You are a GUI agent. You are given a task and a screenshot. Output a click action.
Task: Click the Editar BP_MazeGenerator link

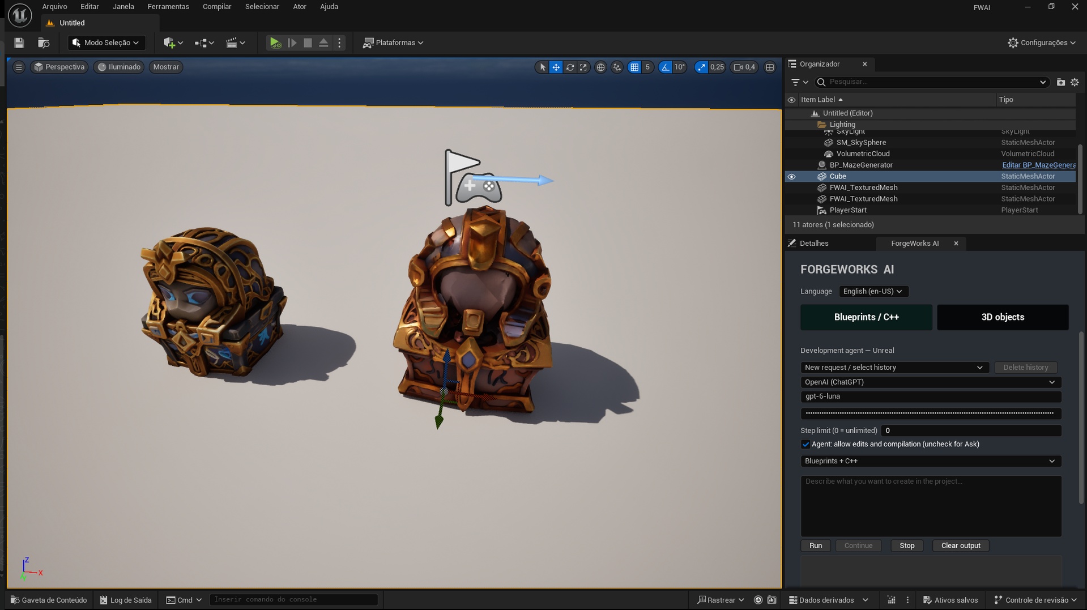click(1038, 165)
